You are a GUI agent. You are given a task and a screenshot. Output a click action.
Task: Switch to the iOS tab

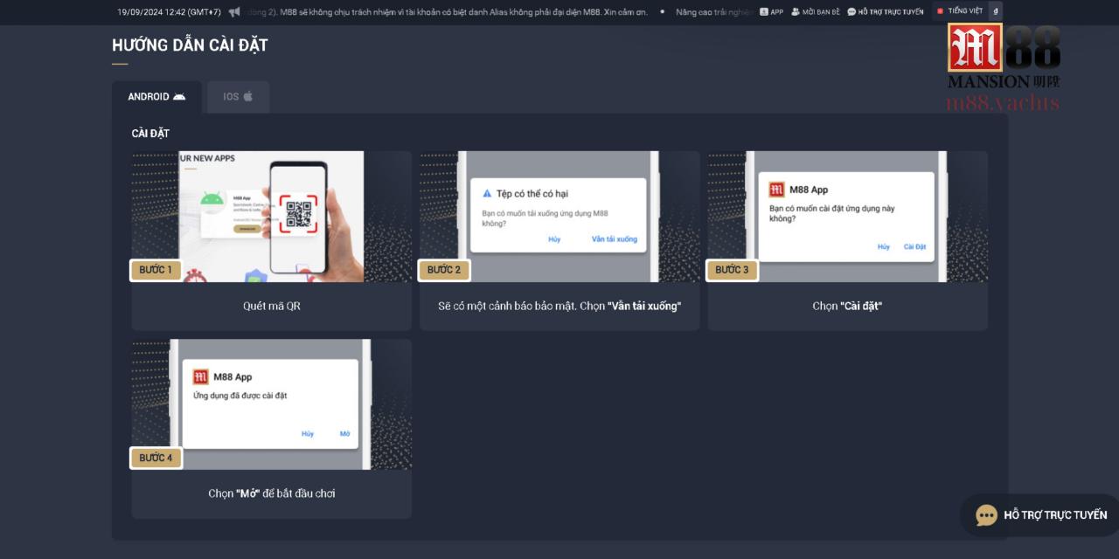pos(238,97)
